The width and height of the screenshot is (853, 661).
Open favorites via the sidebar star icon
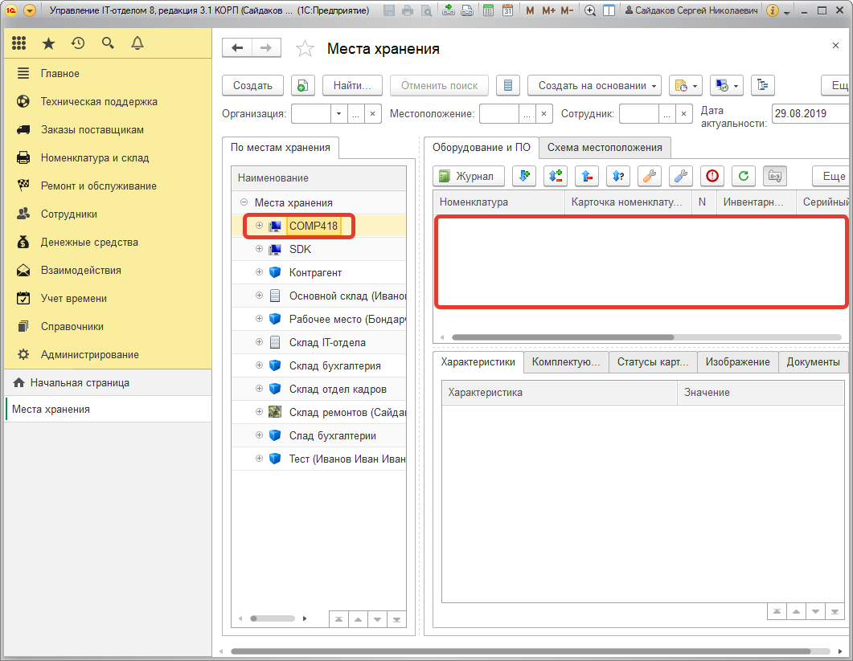pos(48,43)
